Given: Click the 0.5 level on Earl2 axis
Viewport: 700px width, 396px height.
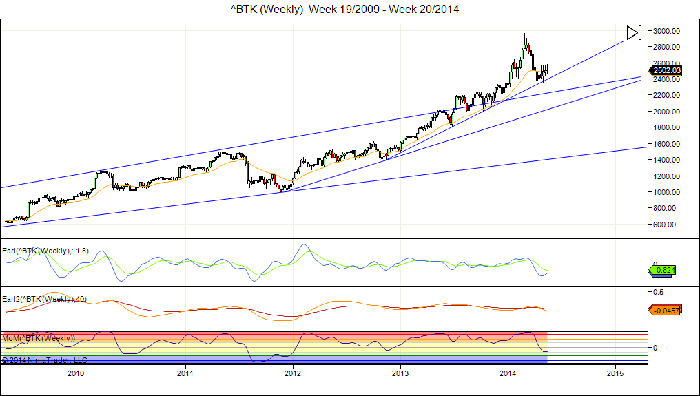Looking at the screenshot, I should [658, 293].
